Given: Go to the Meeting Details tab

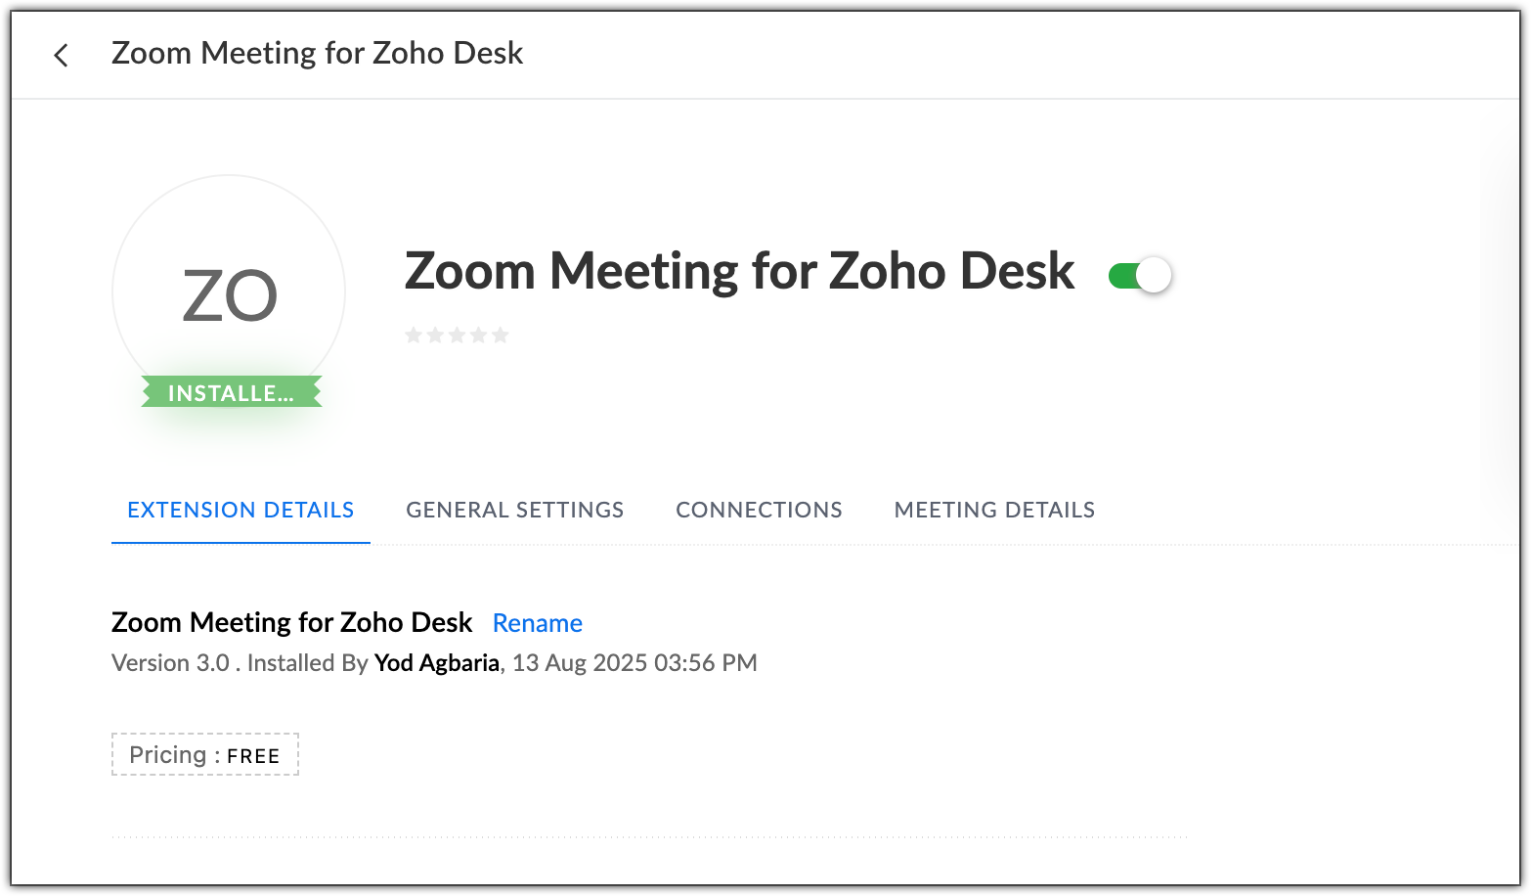Looking at the screenshot, I should click(x=994, y=510).
